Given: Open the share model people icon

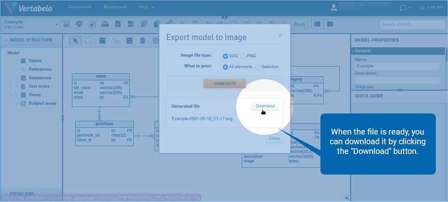Looking at the screenshot, I should click(79, 24).
